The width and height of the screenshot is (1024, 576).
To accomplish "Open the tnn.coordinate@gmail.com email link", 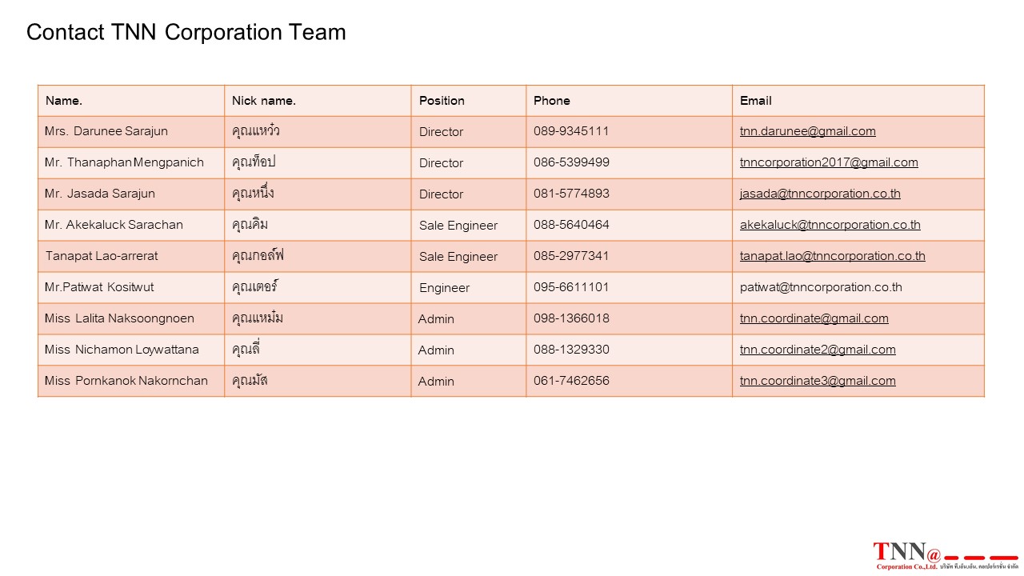I will 814,318.
